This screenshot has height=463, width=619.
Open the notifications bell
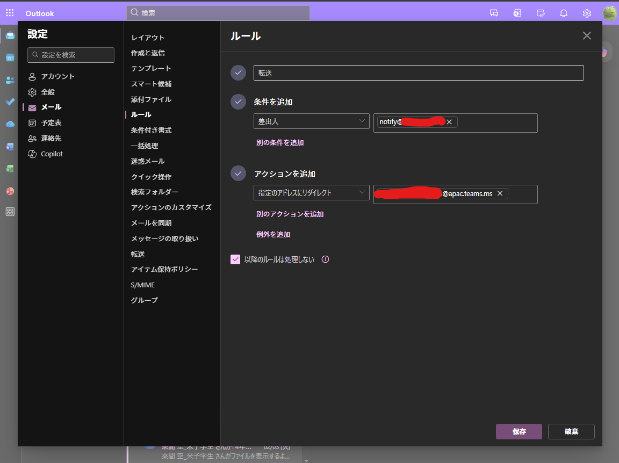564,12
